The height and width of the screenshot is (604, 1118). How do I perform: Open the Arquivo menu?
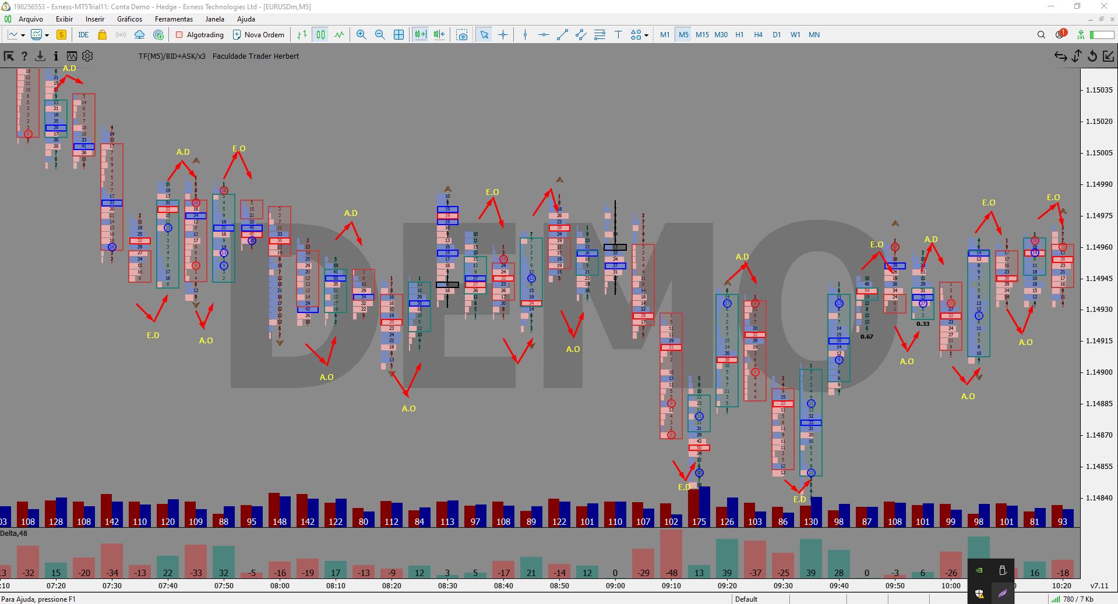[31, 19]
